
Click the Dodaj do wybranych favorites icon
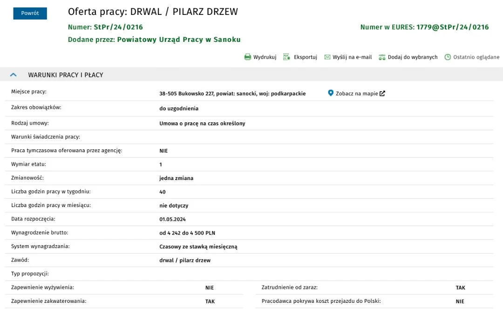pos(382,57)
